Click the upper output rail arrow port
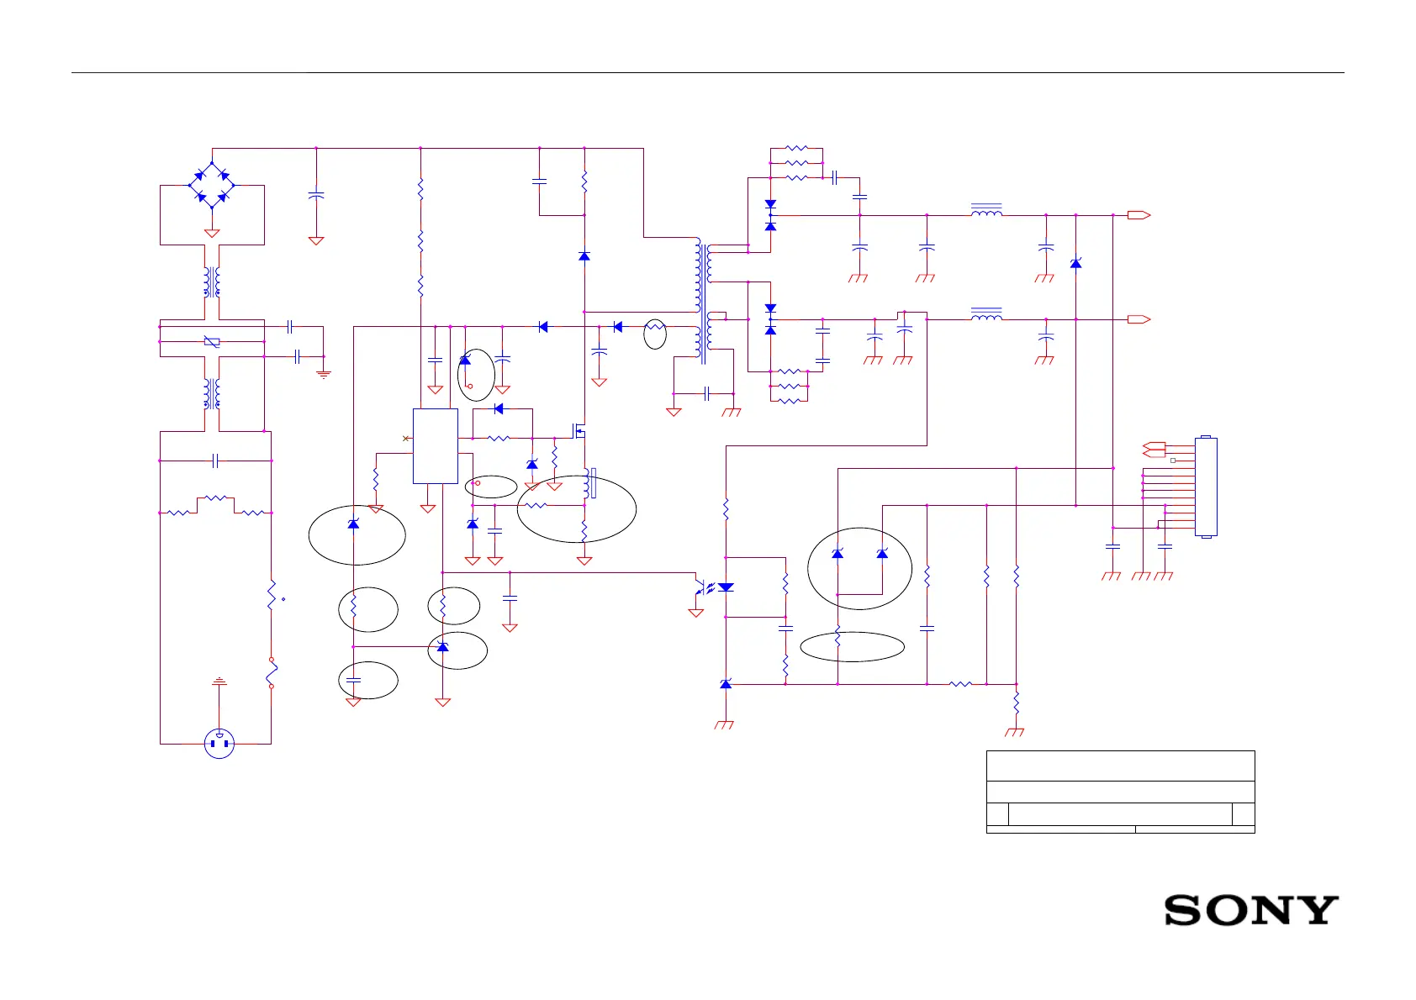This screenshot has height=1000, width=1416. tap(1139, 215)
